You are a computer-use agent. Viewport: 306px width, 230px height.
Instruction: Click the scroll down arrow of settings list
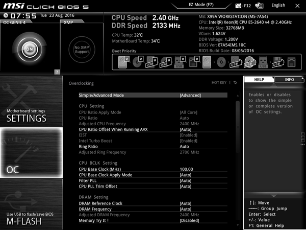click(238, 225)
